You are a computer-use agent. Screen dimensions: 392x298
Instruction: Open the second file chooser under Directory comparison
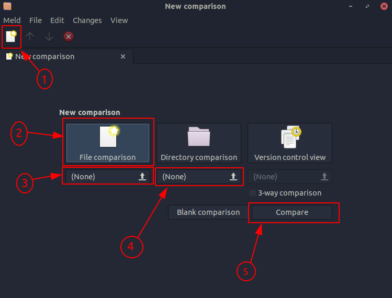point(199,177)
